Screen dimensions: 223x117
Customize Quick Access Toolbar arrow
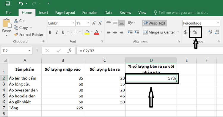click(x=48, y=3)
